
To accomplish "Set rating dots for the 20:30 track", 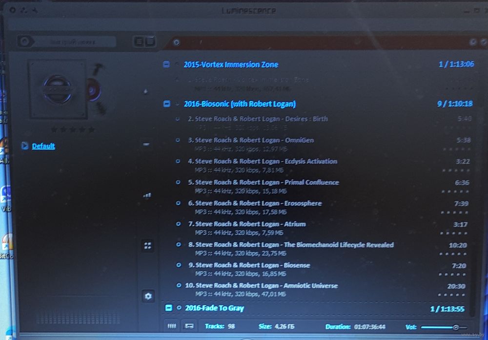I will pyautogui.click(x=451, y=295).
